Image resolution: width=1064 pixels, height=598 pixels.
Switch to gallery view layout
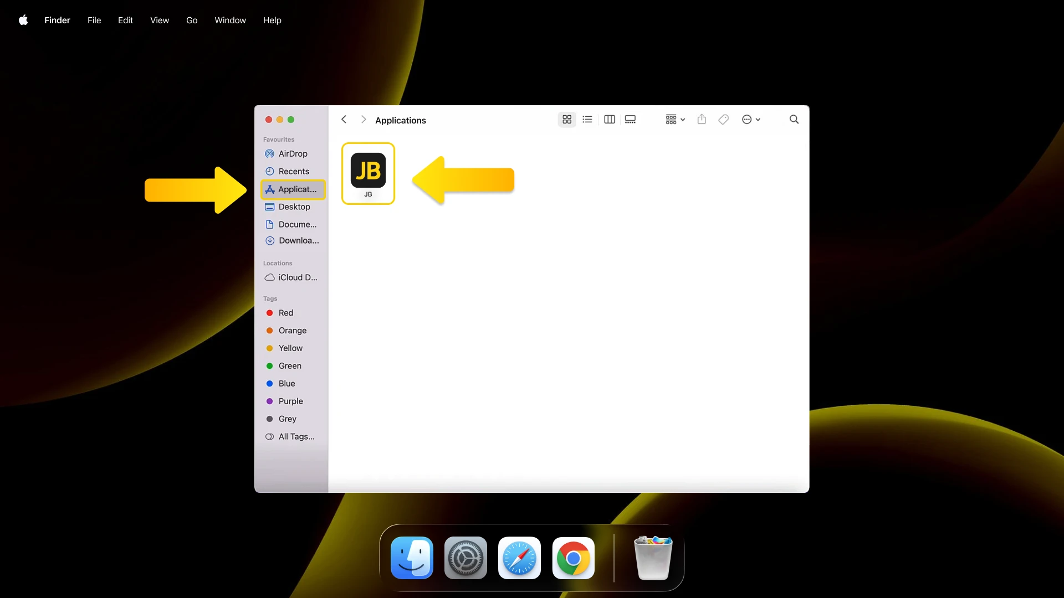[x=630, y=119]
